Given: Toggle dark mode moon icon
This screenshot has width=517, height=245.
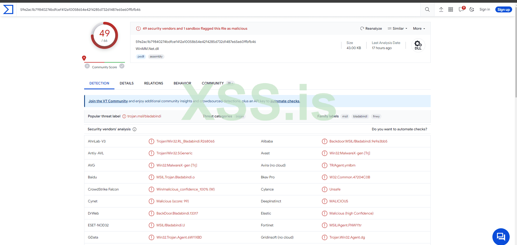Looking at the screenshot, I should pos(472,9).
